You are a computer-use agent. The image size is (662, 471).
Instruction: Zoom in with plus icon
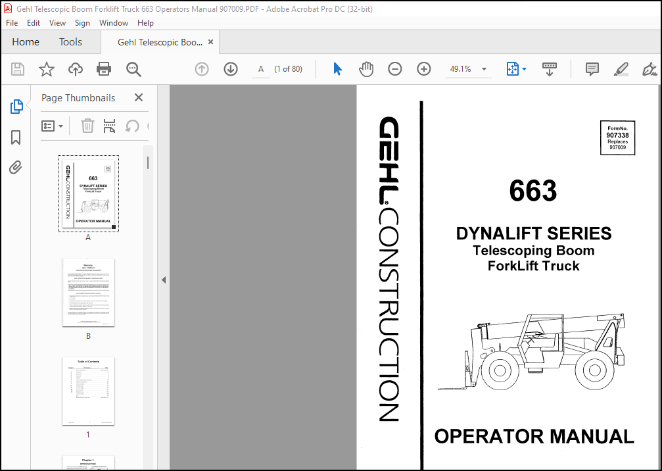point(423,69)
